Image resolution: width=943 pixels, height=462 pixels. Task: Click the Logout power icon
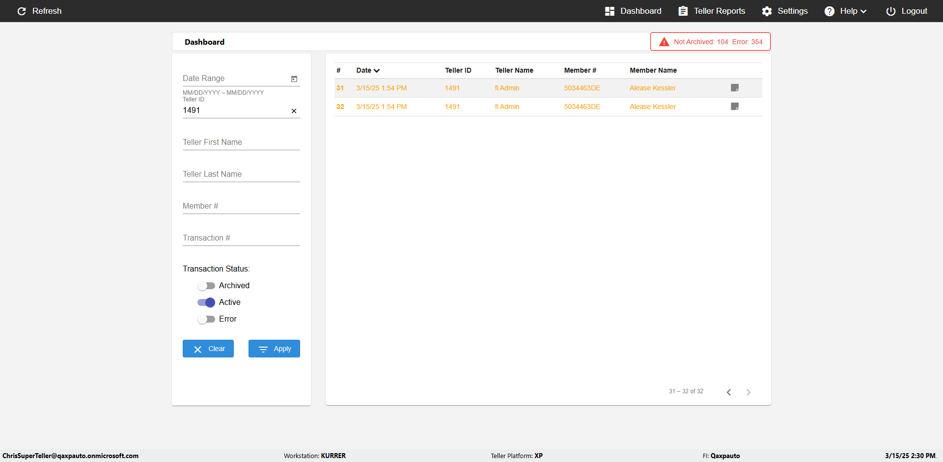[x=890, y=11]
